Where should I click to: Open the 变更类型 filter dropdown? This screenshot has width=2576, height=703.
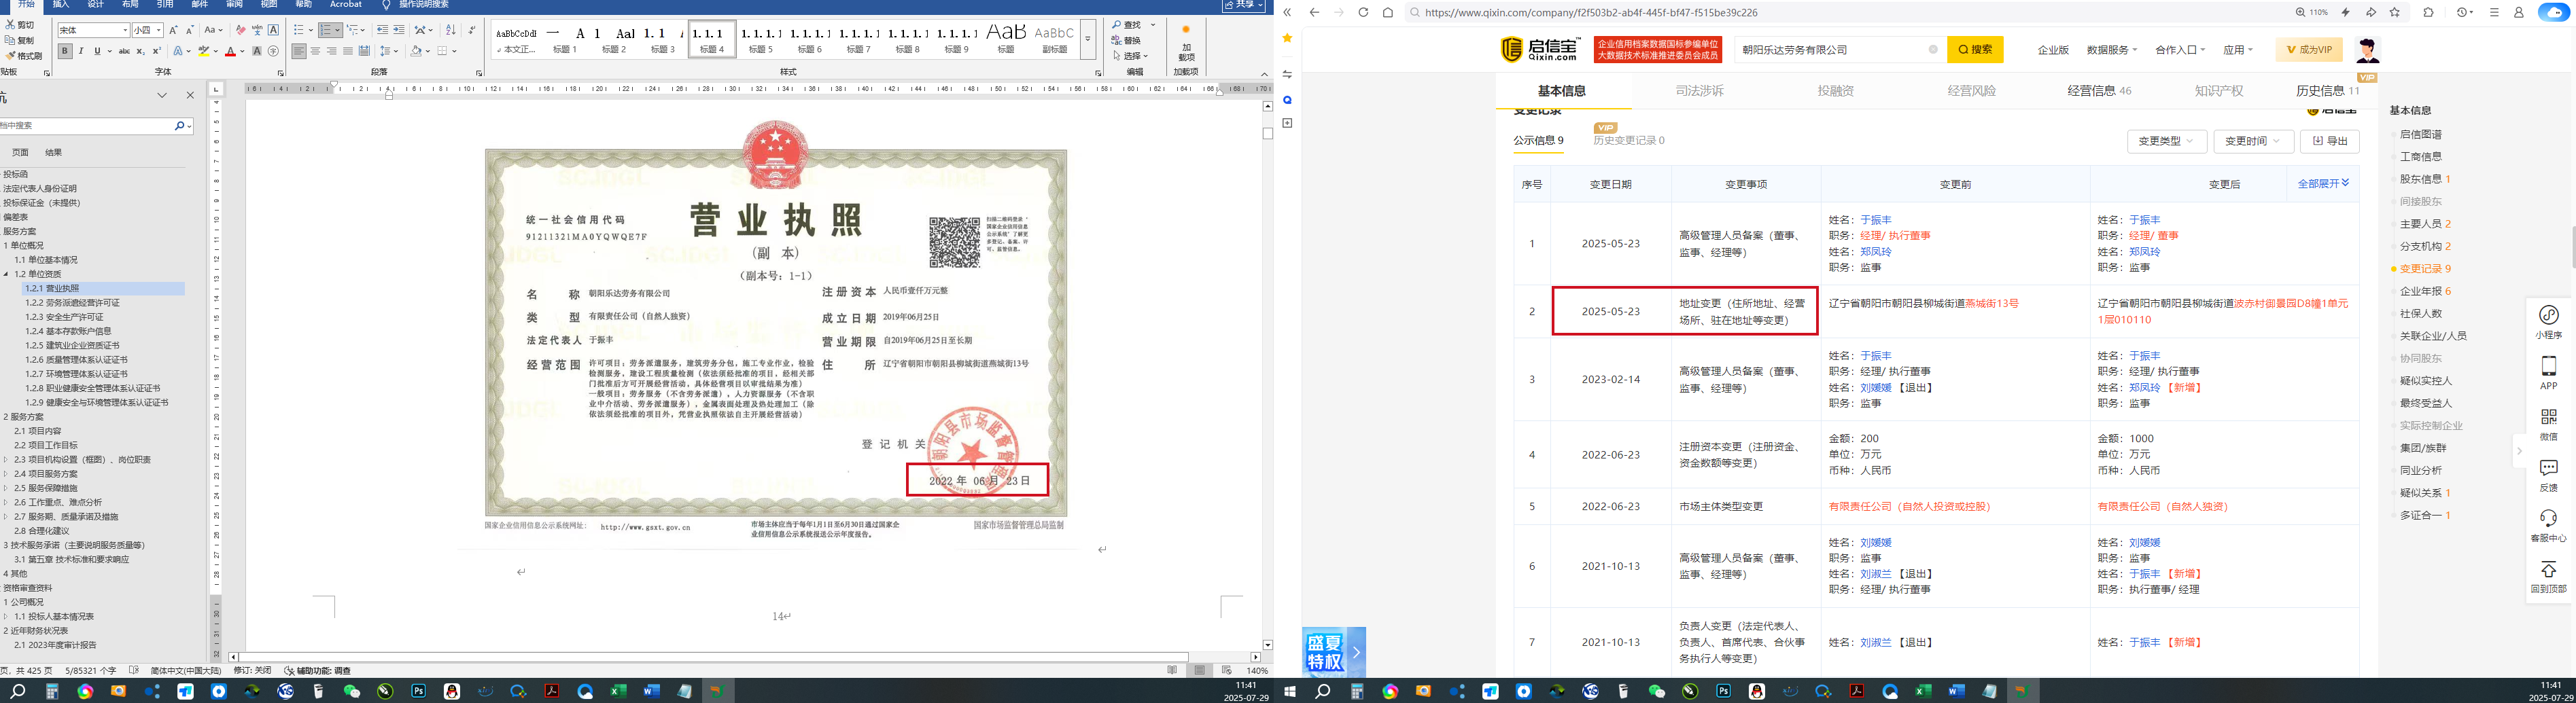click(2166, 141)
